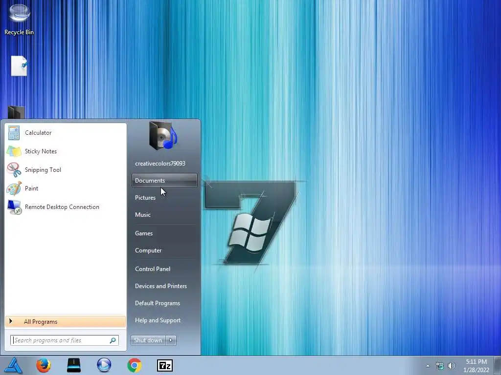
Task: Launch Google Chrome from the taskbar
Action: [x=135, y=365]
